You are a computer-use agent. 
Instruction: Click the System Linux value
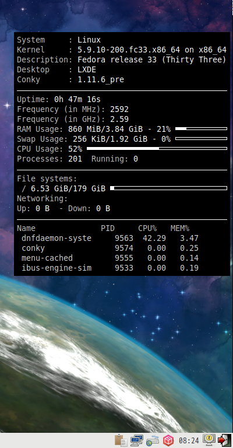pos(89,40)
